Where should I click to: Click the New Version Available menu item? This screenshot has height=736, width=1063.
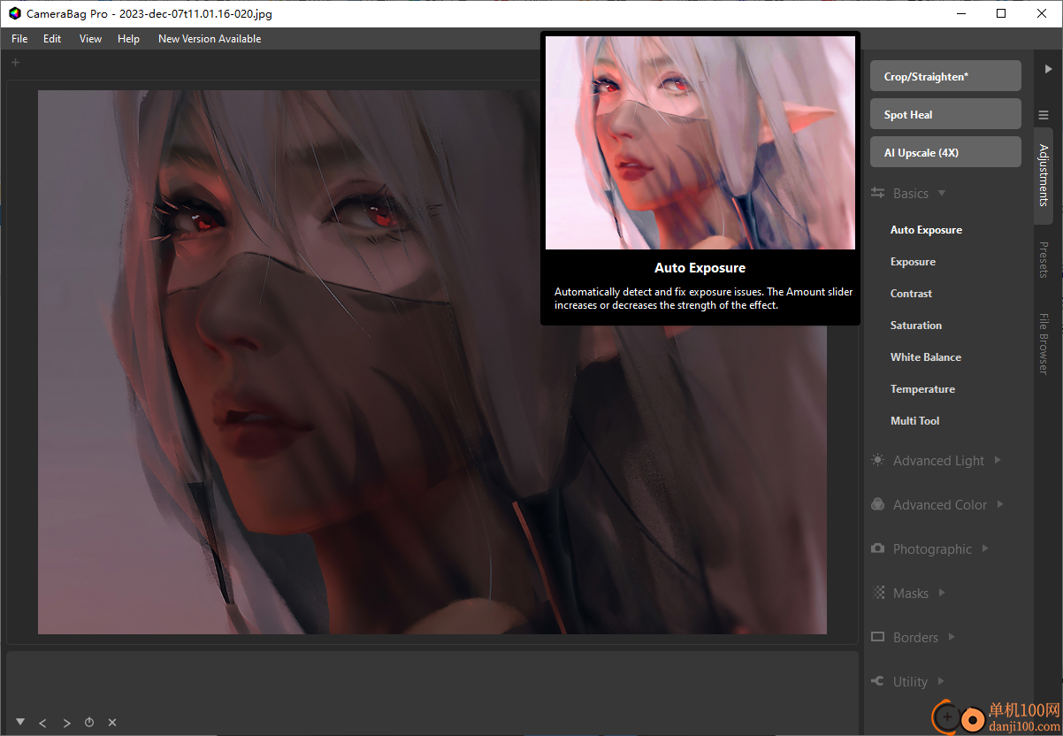click(x=210, y=39)
